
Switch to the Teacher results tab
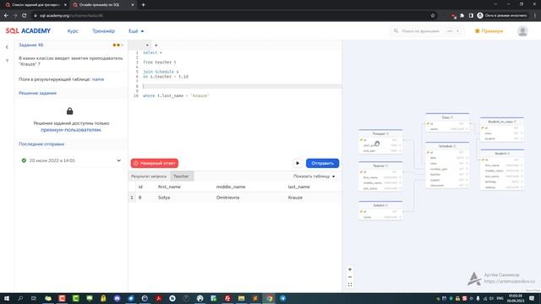(181, 176)
